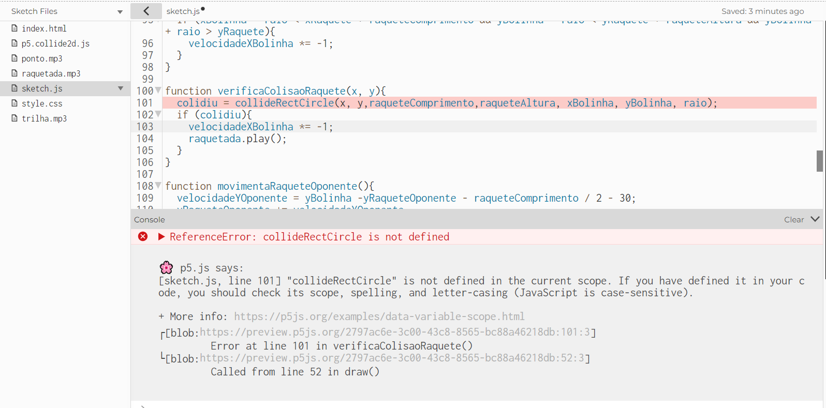Click p5.collide2d.js file icon
826x408 pixels.
[14, 43]
